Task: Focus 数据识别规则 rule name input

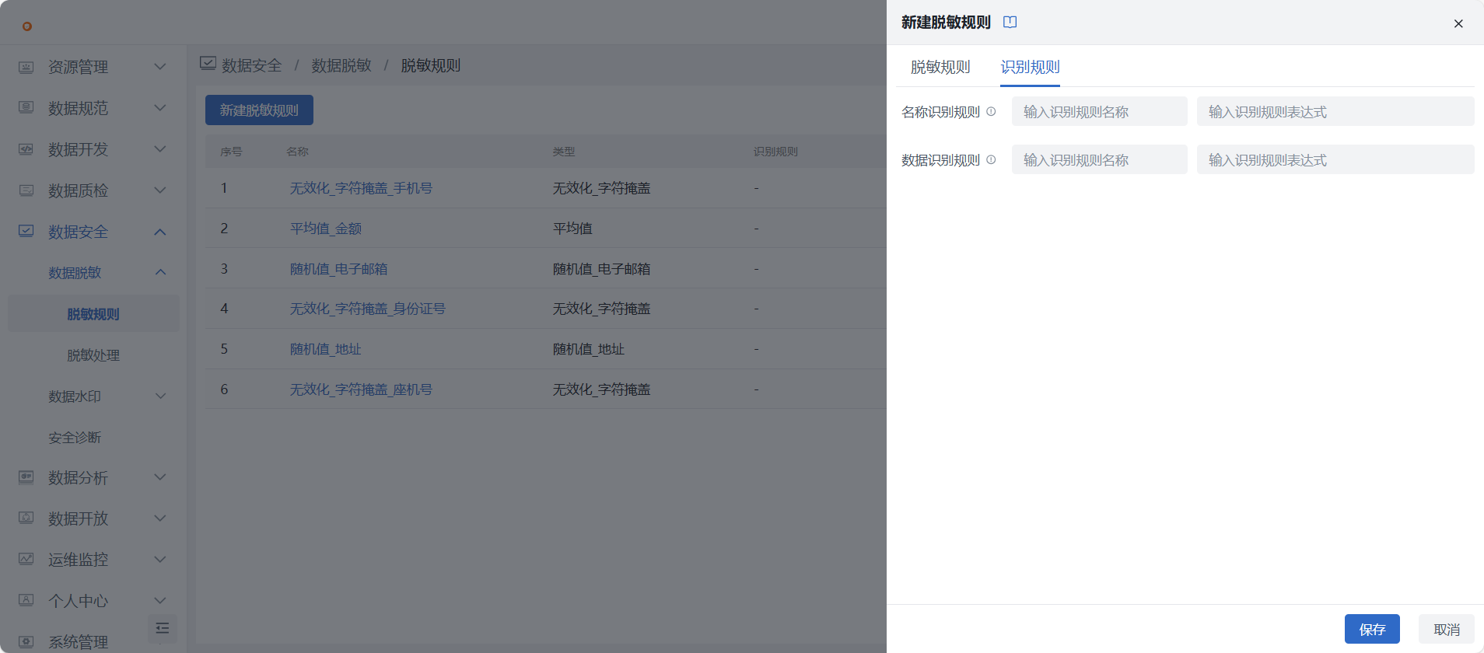Action: [x=1099, y=159]
